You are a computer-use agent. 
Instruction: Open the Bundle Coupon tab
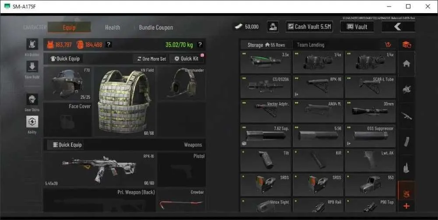coord(156,27)
